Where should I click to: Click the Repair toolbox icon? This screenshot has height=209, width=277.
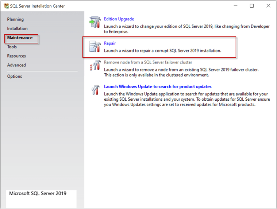point(95,47)
